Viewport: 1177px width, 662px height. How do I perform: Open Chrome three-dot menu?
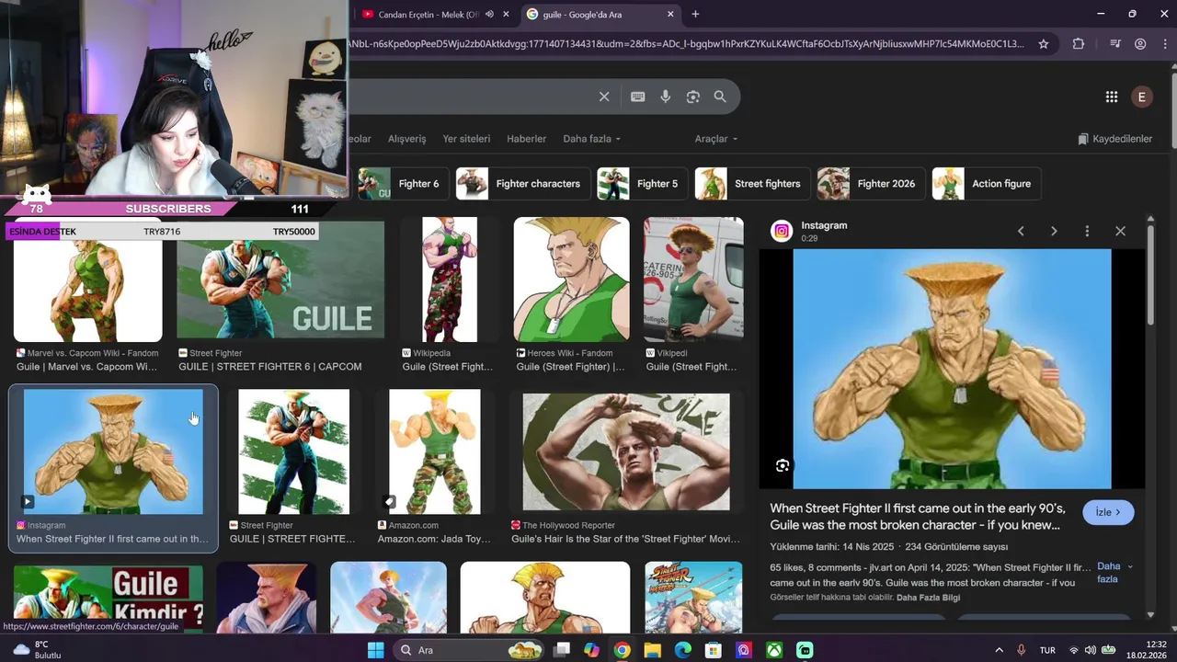(x=1164, y=43)
